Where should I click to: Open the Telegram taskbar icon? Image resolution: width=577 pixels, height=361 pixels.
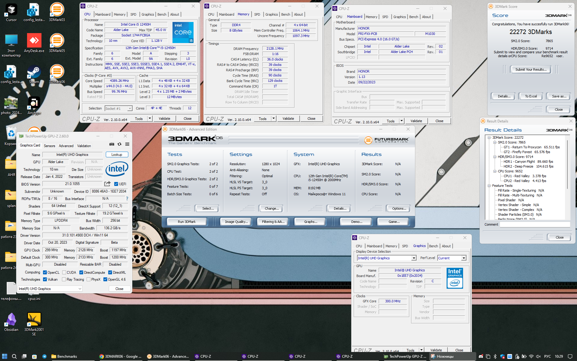click(x=44, y=356)
